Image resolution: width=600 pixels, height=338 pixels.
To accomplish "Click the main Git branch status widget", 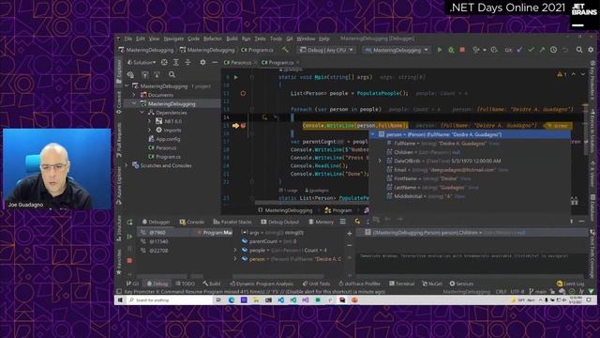I will [537, 292].
